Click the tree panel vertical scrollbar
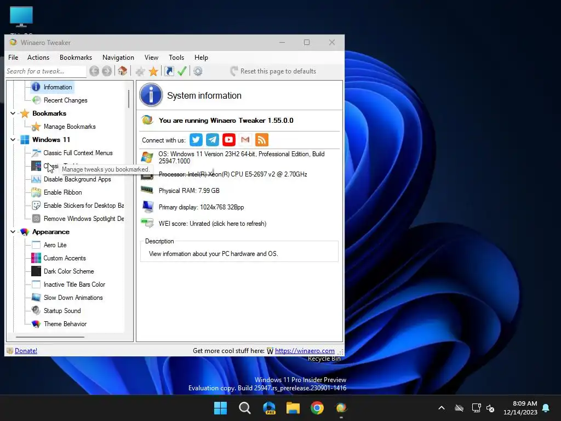 tap(129, 99)
